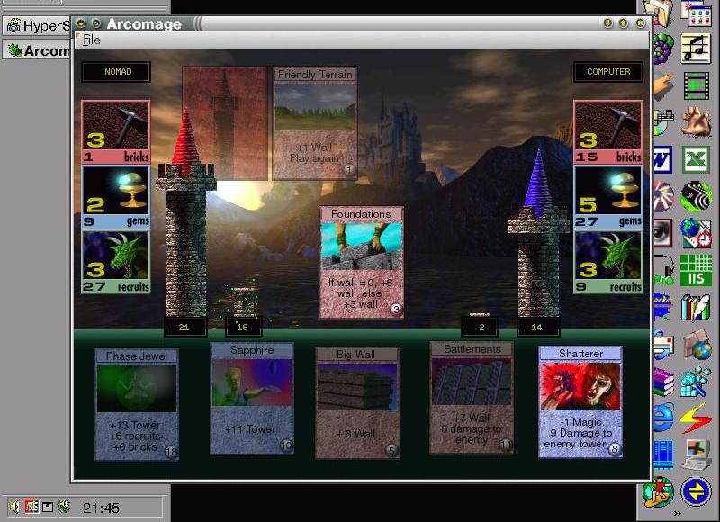This screenshot has width=720, height=522.
Task: Click Nomad's gems magic icon
Action: tap(116, 191)
